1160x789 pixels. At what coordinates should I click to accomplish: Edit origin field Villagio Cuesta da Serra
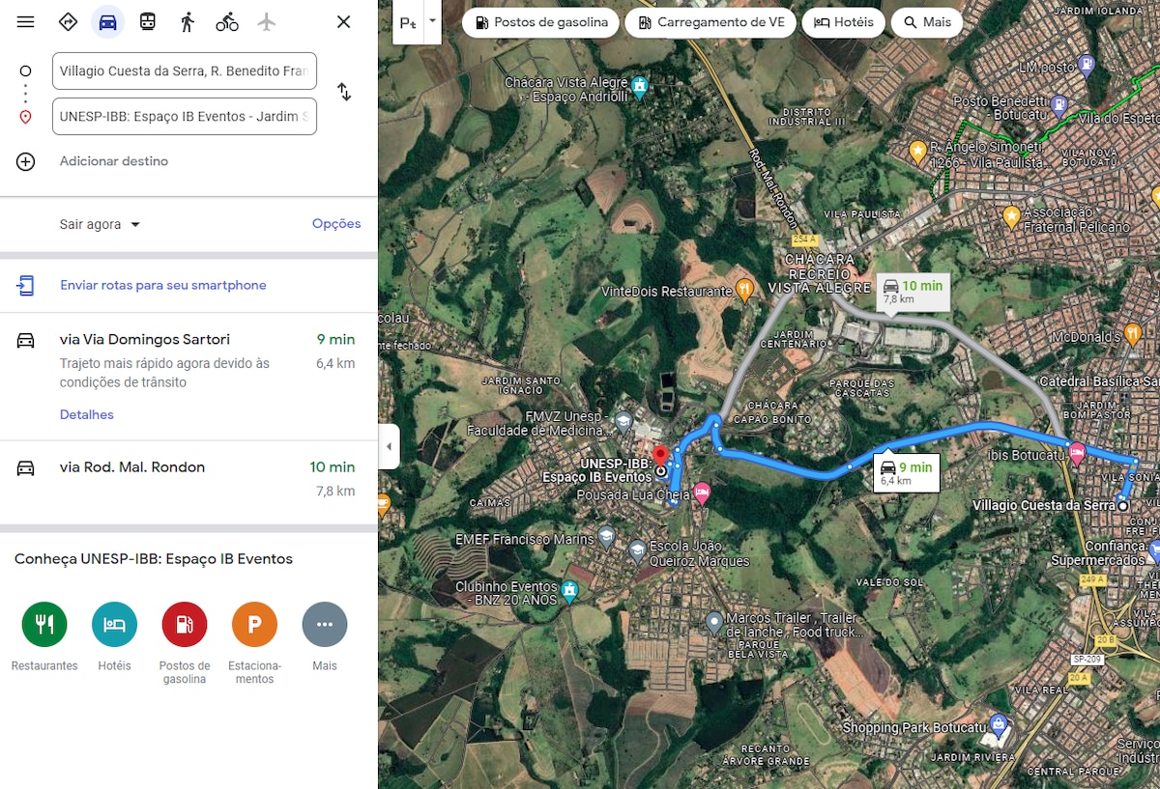[x=185, y=70]
